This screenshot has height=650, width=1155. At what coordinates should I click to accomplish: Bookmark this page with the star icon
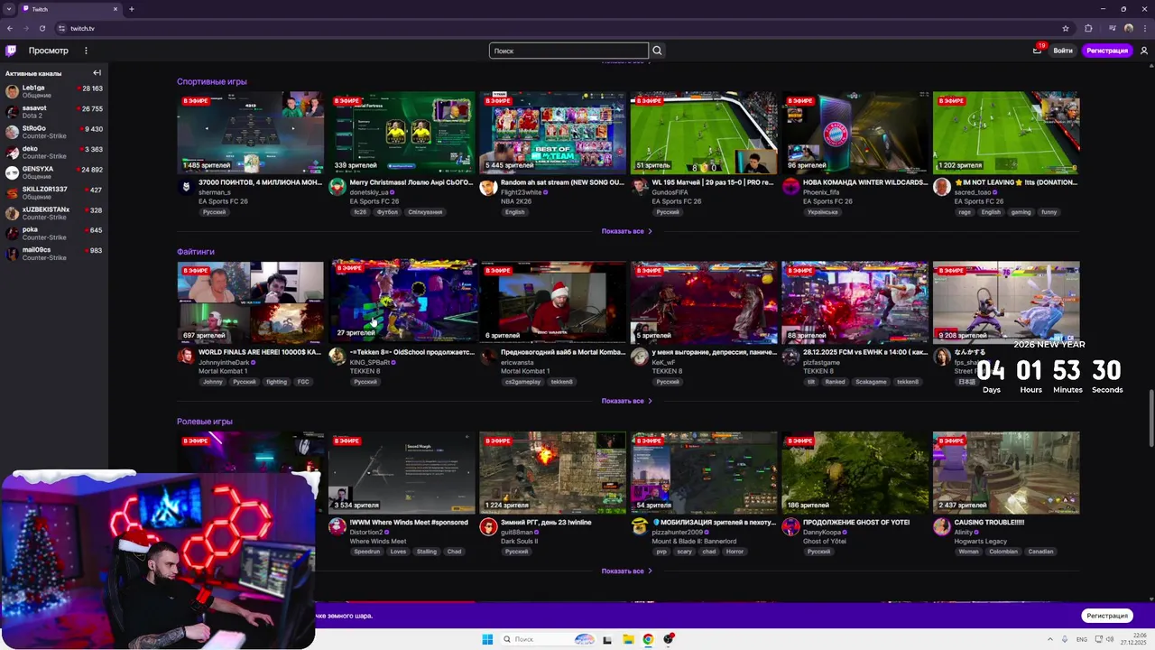click(1066, 28)
